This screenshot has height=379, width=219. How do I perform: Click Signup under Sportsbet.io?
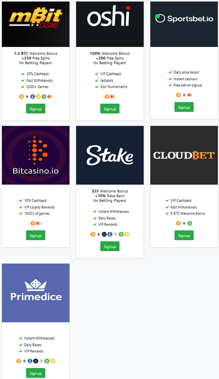184,107
